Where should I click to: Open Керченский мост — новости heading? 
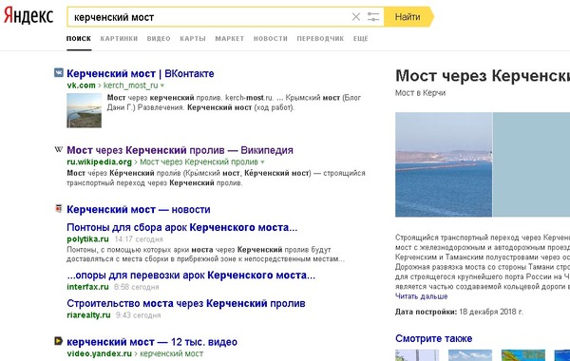point(139,209)
